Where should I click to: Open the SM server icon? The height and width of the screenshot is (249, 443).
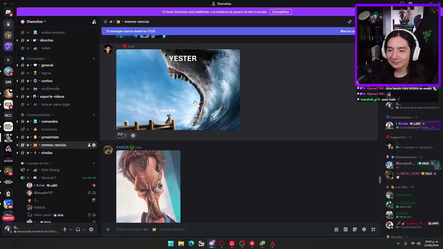tap(8, 82)
